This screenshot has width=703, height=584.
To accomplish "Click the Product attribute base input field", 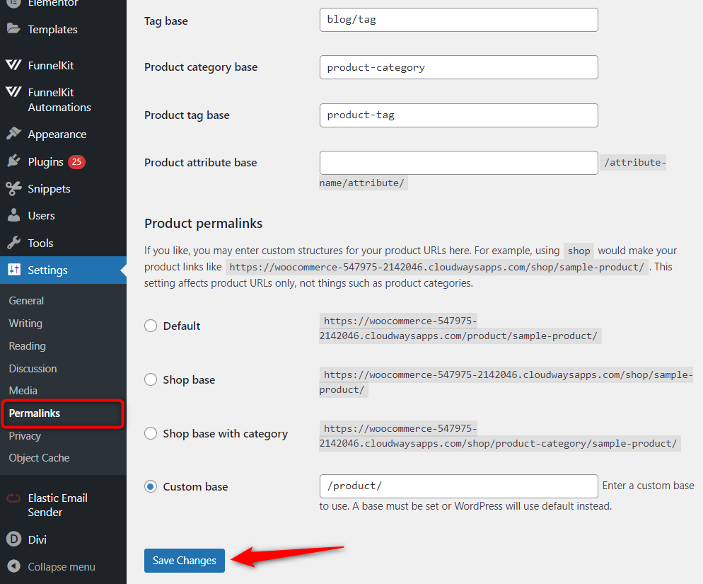I will (x=458, y=163).
